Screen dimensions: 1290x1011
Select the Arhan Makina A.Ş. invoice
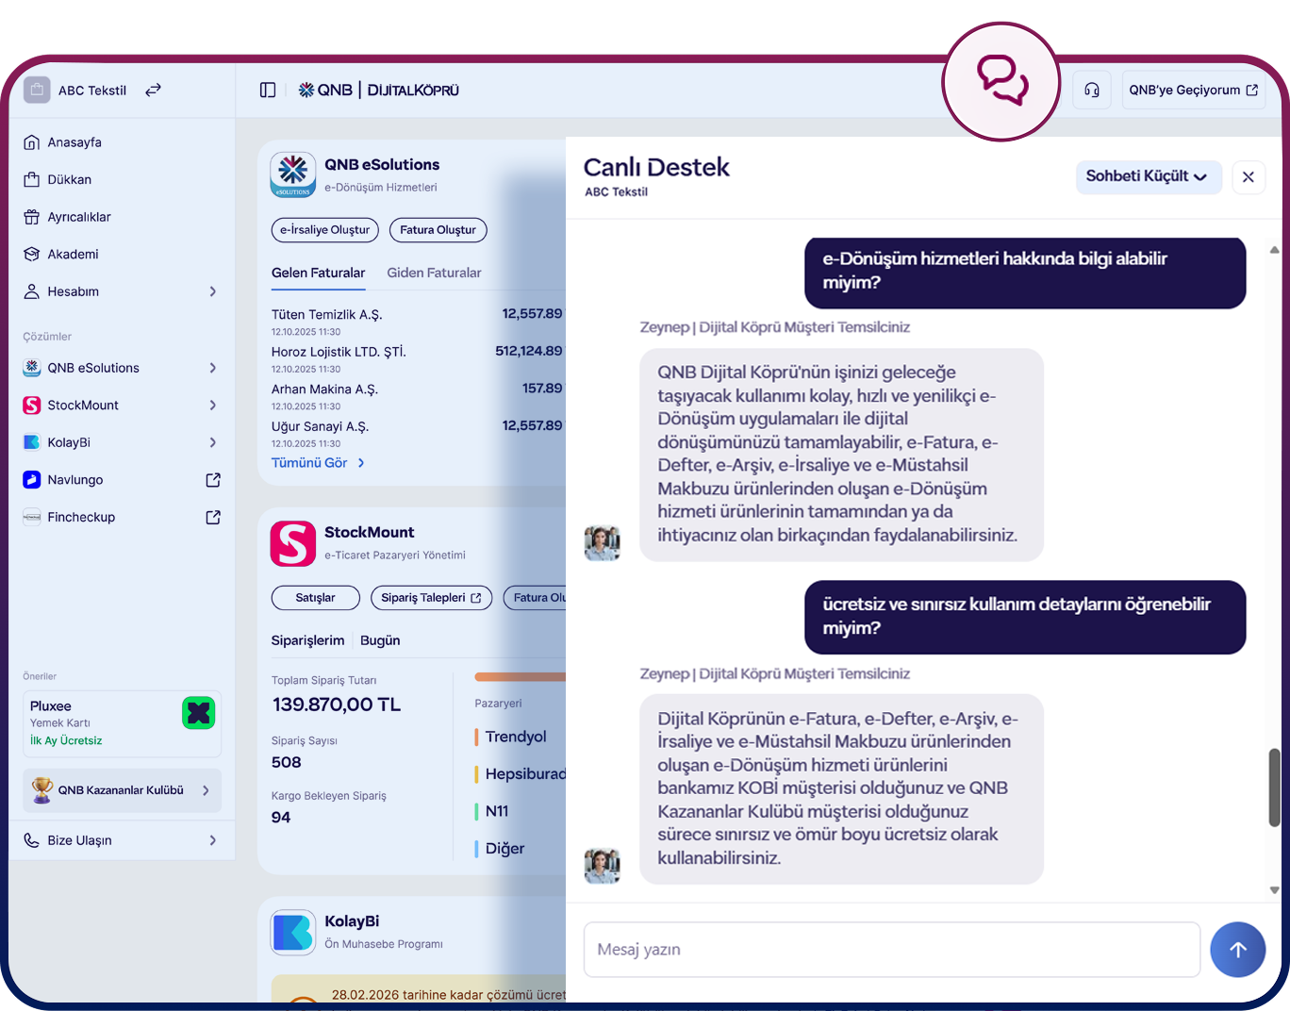coord(417,396)
